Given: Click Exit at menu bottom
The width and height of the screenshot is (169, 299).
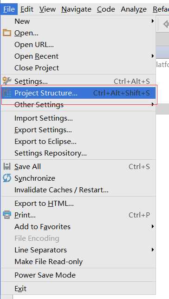Looking at the screenshot, I should (78, 288).
